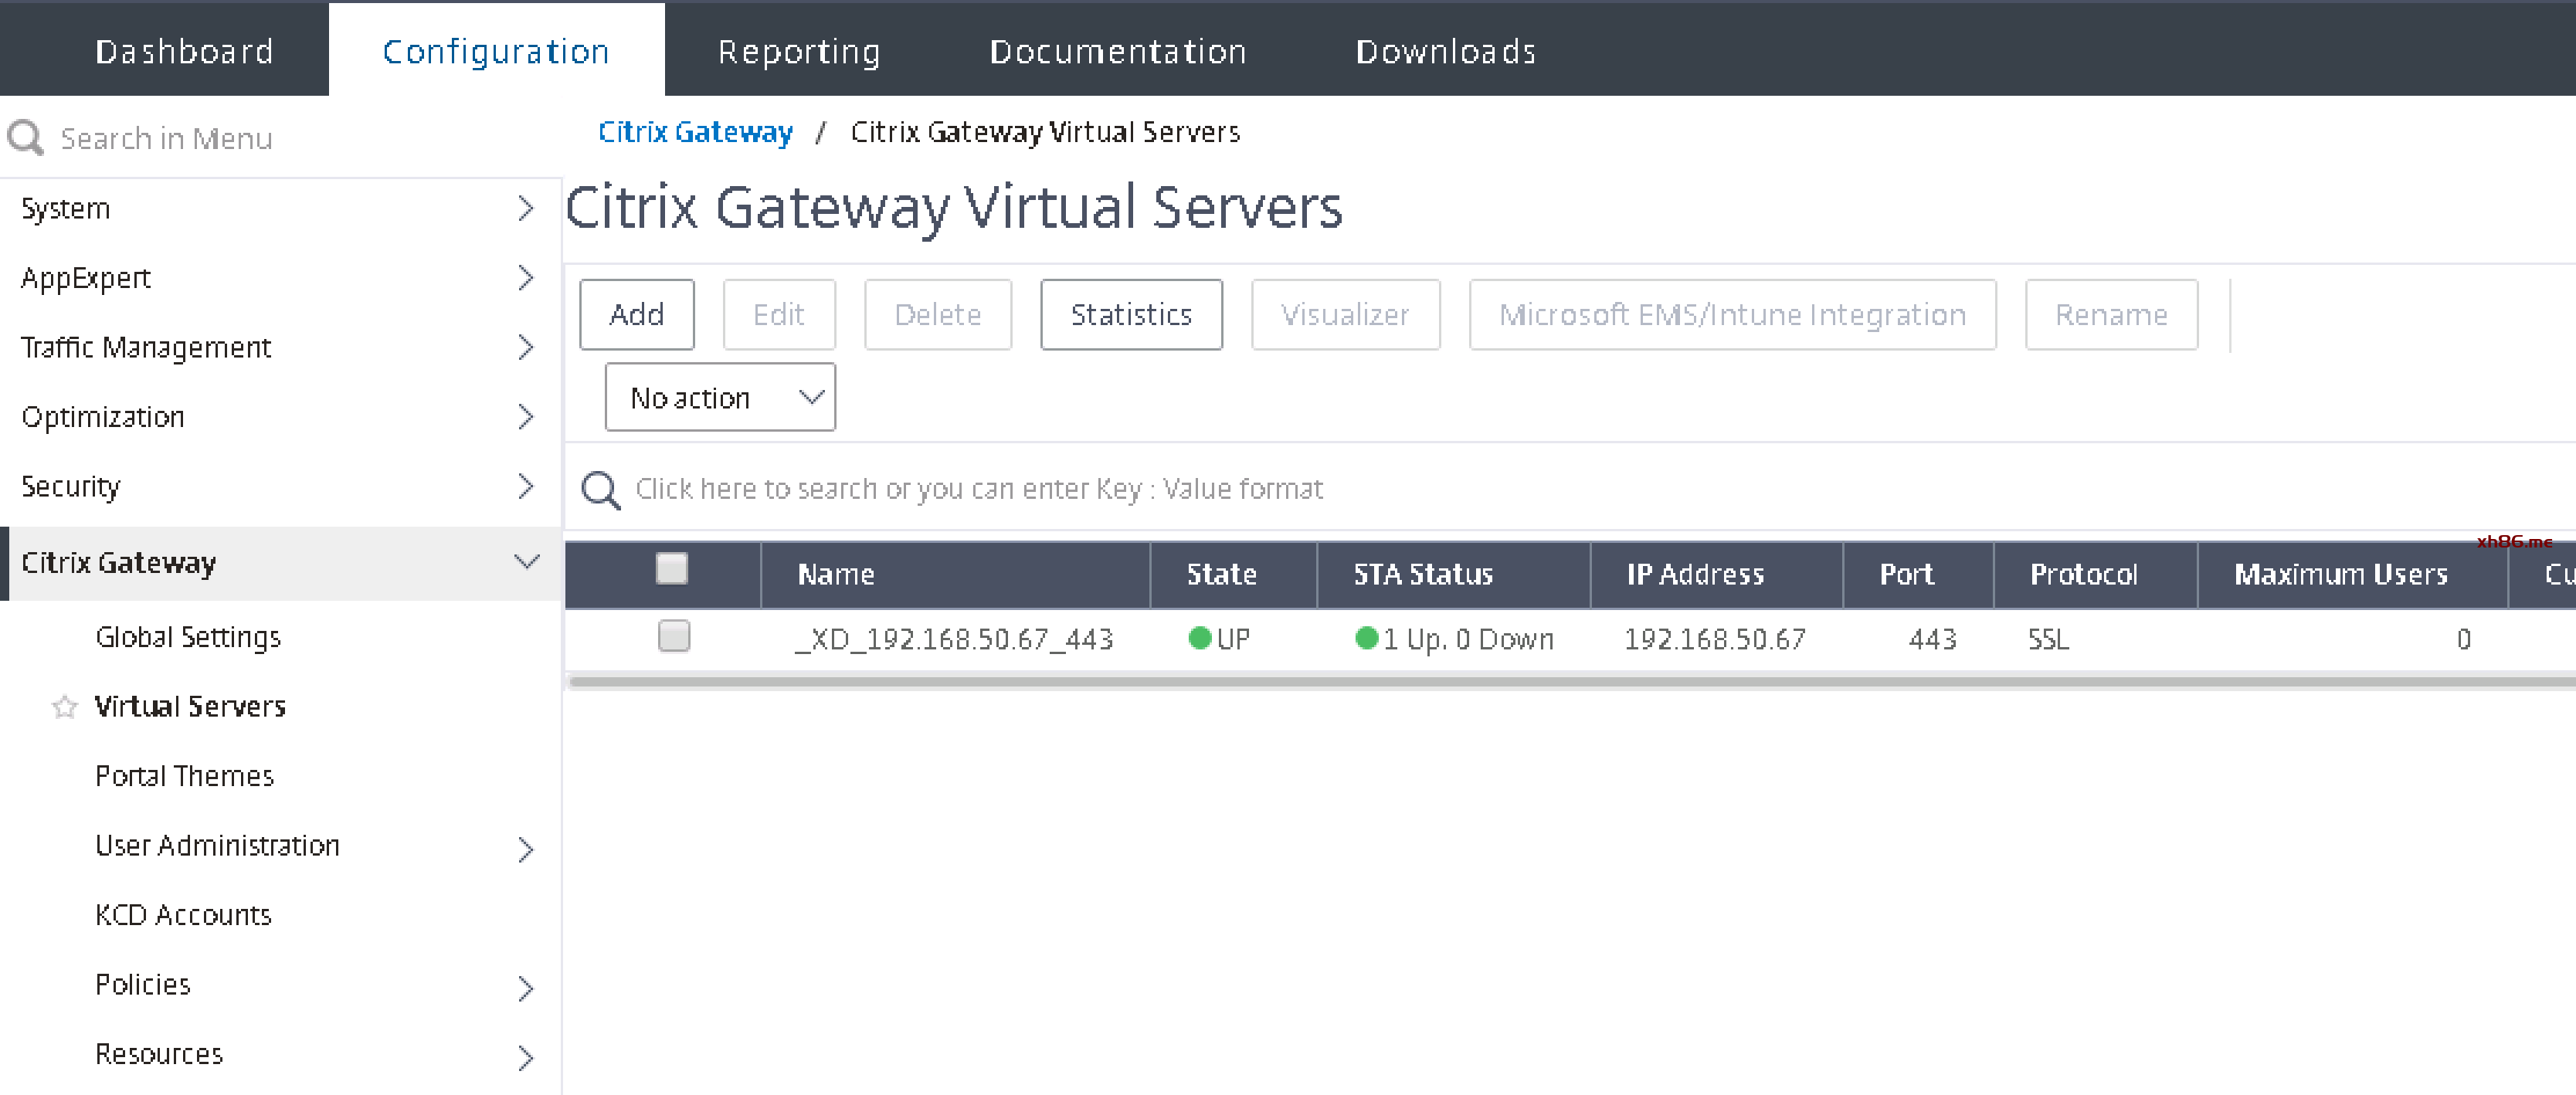2576x1095 pixels.
Task: Expand the System menu chevron
Action: point(526,209)
